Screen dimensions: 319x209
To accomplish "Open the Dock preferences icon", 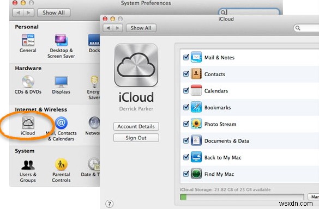I will point(94,40).
